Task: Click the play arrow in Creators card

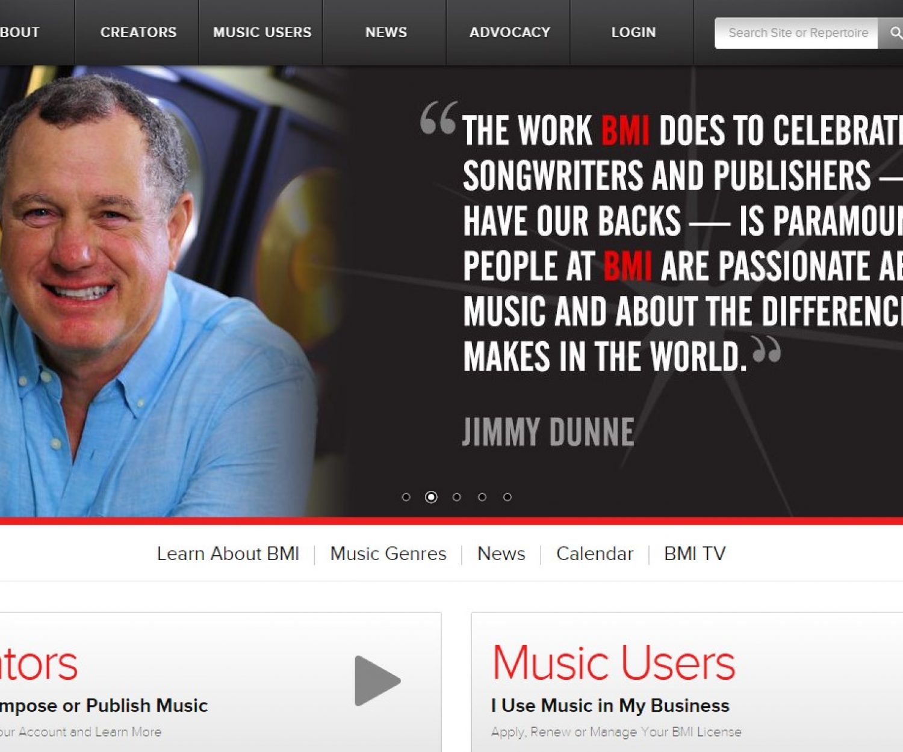Action: (x=377, y=680)
